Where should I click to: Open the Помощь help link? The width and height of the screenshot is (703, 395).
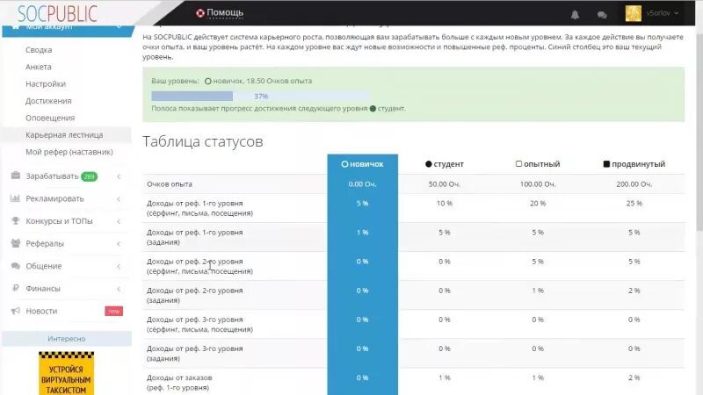pyautogui.click(x=225, y=13)
